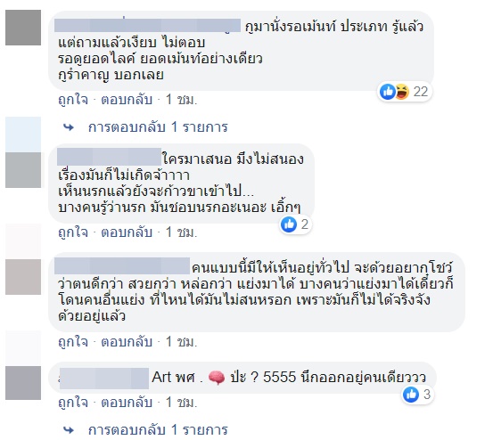Open the thumbs-up reaction showing 2 likes
Screen dimensions: 493x440
coord(289,224)
